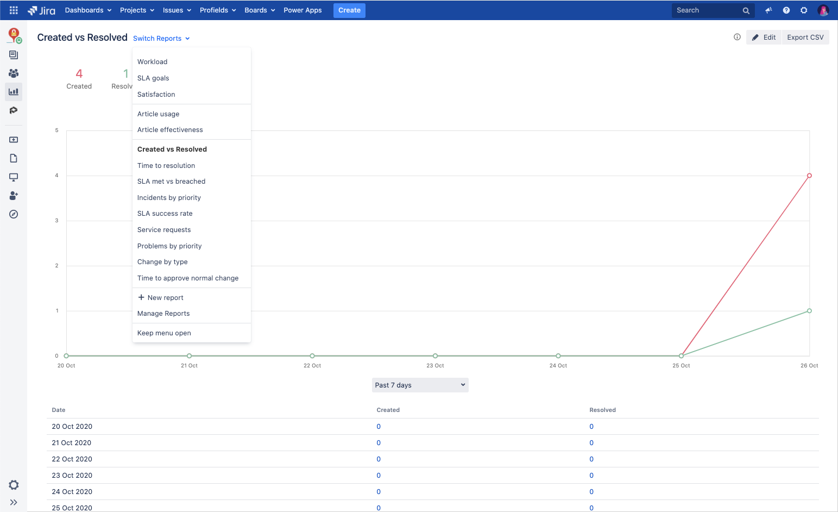Click the megaphone feedback icon in top bar
Screen dimensions: 838x512
[x=768, y=10]
